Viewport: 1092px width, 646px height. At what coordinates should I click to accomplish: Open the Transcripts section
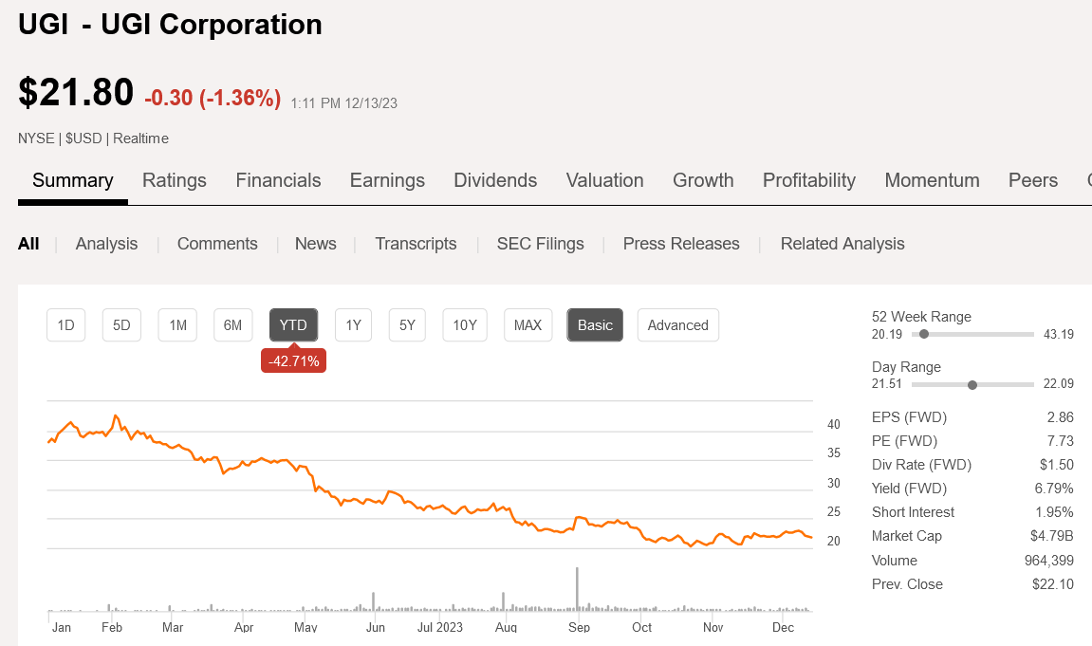pos(416,244)
